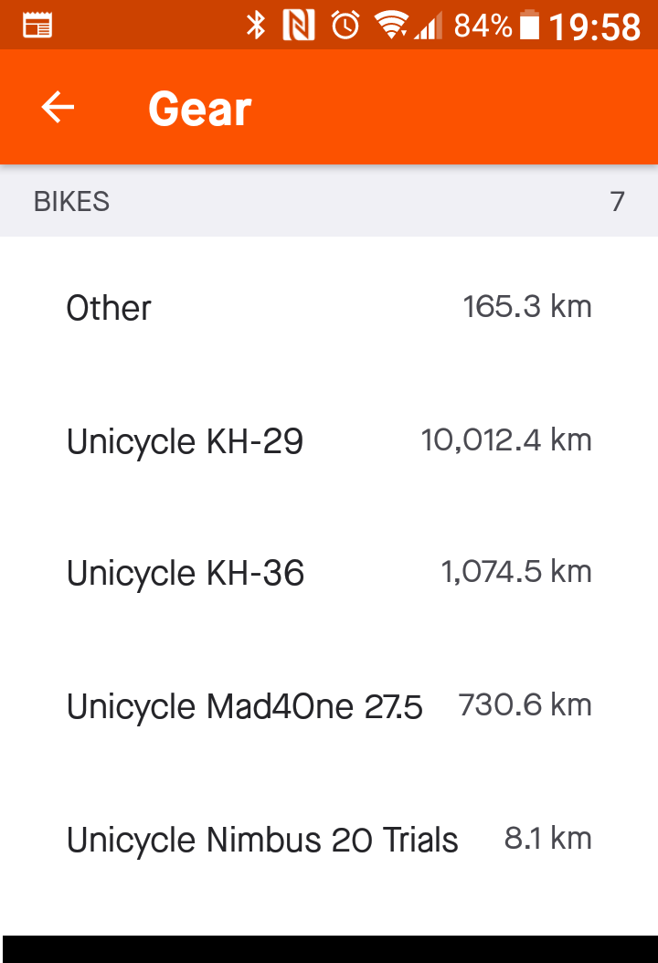Image resolution: width=658 pixels, height=963 pixels.
Task: Tap the 19:58 clock in status bar
Action: [595, 27]
